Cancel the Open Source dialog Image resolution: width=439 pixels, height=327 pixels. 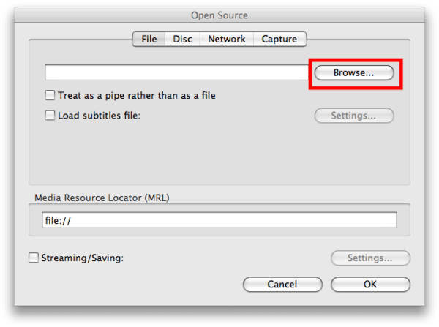point(282,285)
